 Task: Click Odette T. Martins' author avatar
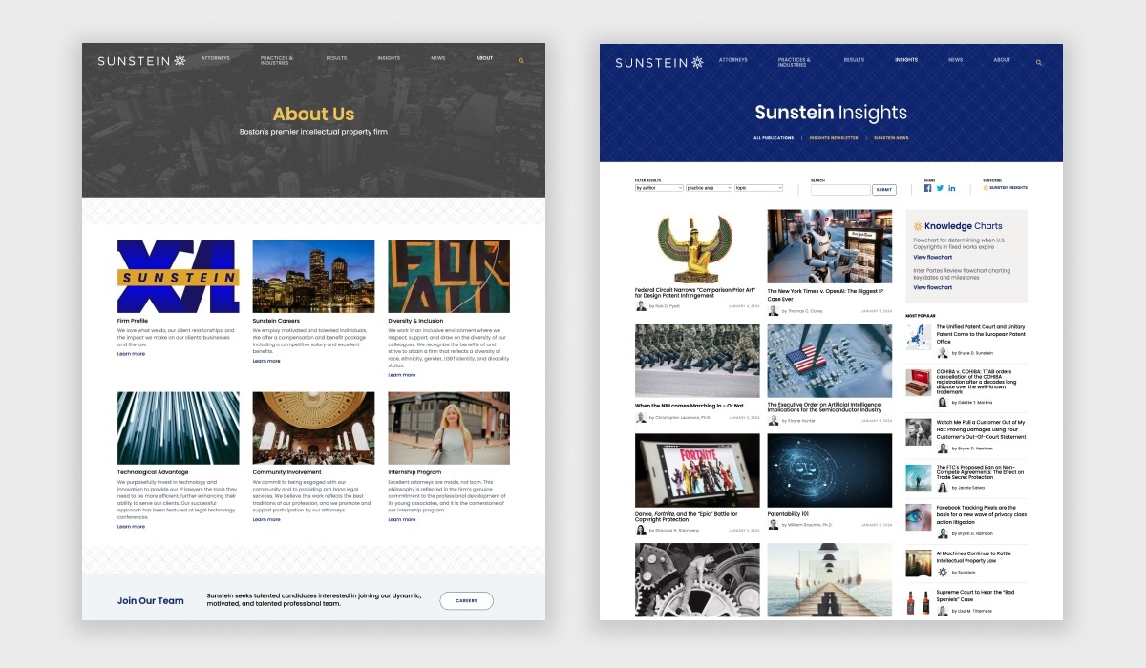[x=943, y=403]
